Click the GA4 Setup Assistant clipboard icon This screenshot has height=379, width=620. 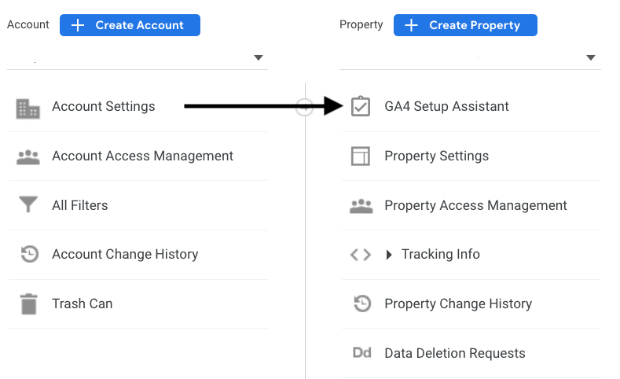361,106
